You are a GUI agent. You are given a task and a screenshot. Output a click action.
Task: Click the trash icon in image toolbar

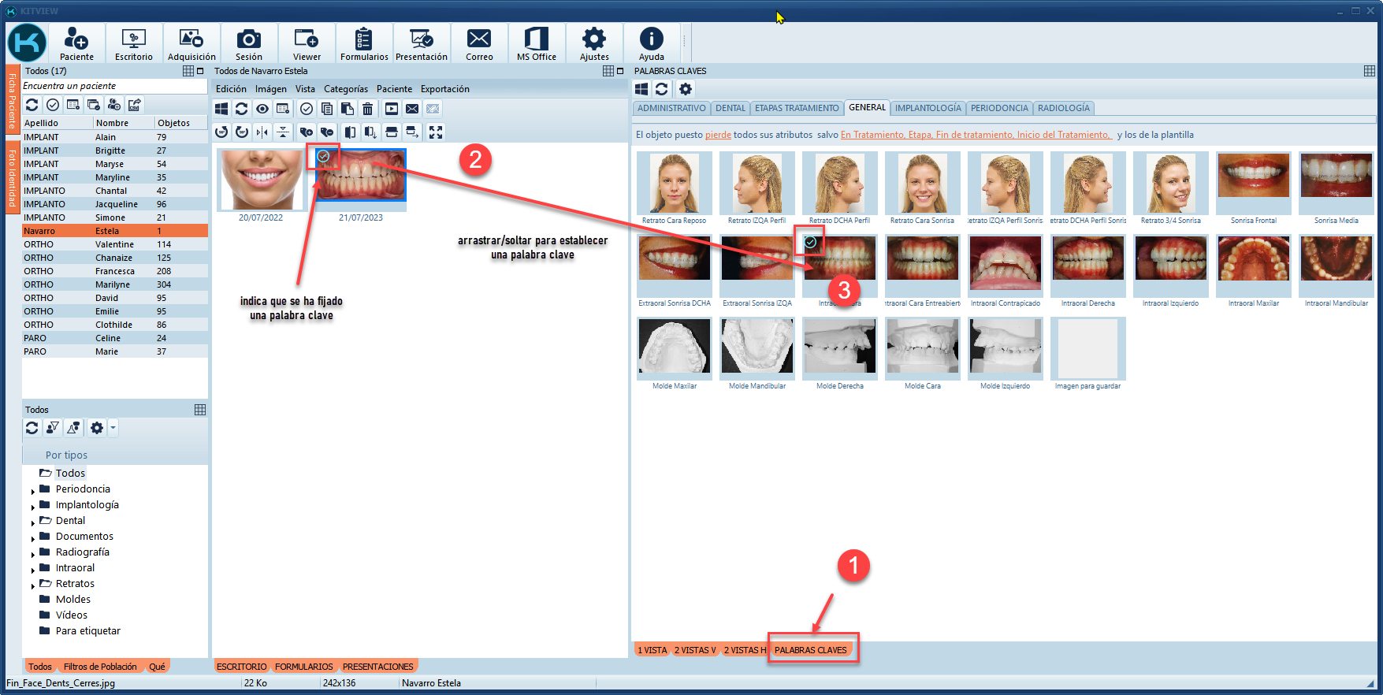click(368, 109)
